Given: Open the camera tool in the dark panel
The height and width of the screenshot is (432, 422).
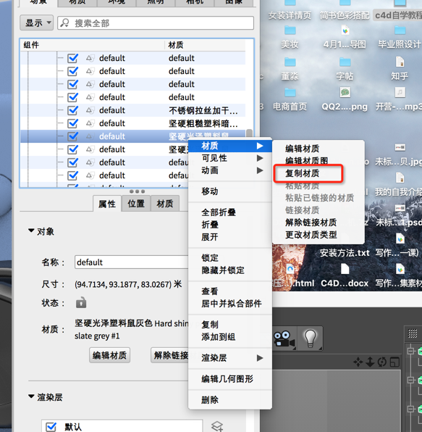Looking at the screenshot, I should pyautogui.click(x=284, y=338).
